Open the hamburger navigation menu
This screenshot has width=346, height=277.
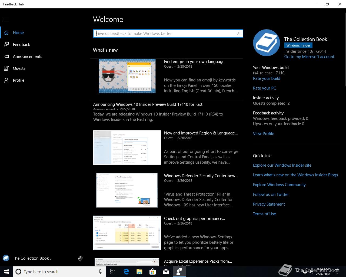[x=6, y=20]
